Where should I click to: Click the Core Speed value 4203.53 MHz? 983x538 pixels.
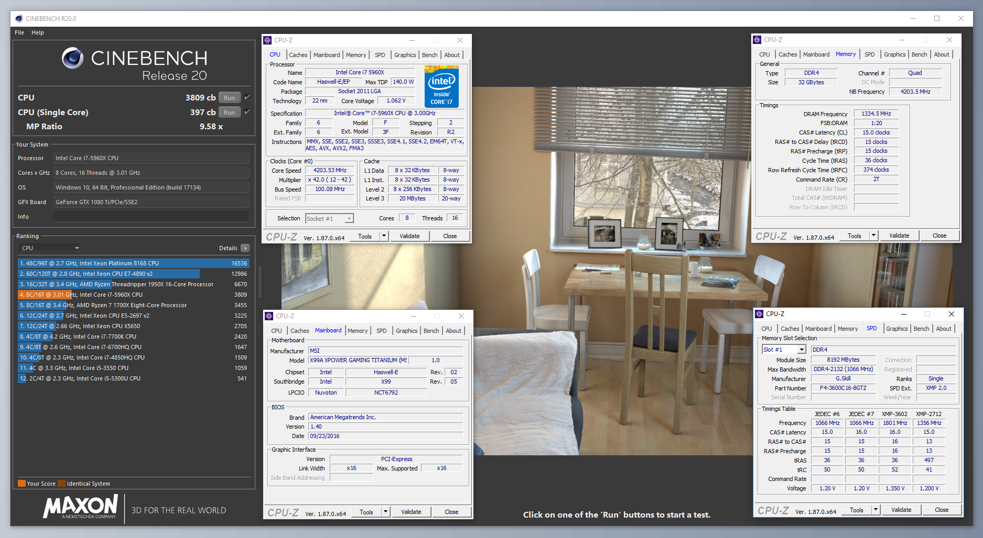tap(330, 171)
